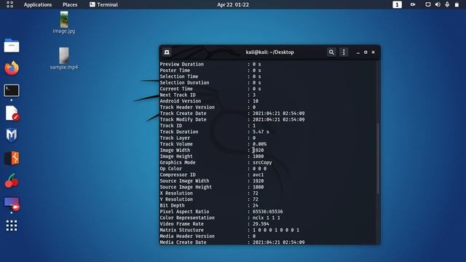The image size is (466, 262).
Task: Click the Color Representation value nclx 1 1 1
Action: (x=266, y=218)
